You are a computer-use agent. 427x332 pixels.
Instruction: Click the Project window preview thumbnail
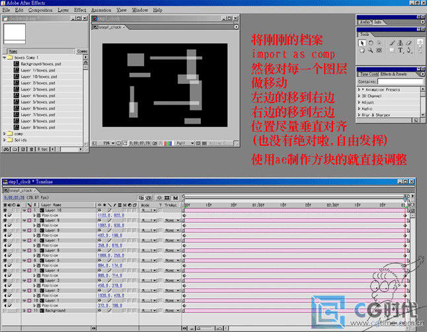[x=15, y=34]
